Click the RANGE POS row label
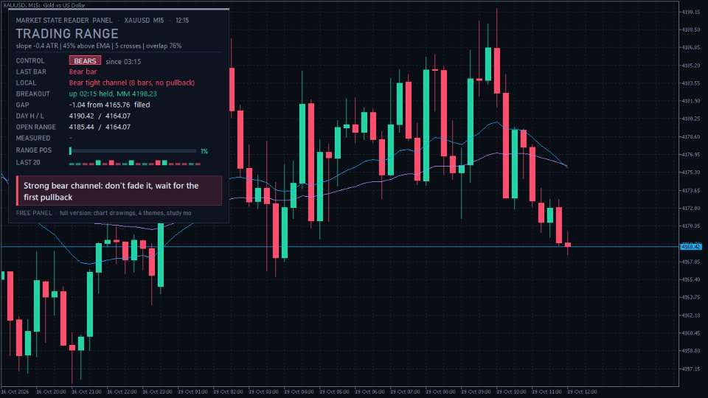Image resolution: width=708 pixels, height=398 pixels. point(34,150)
